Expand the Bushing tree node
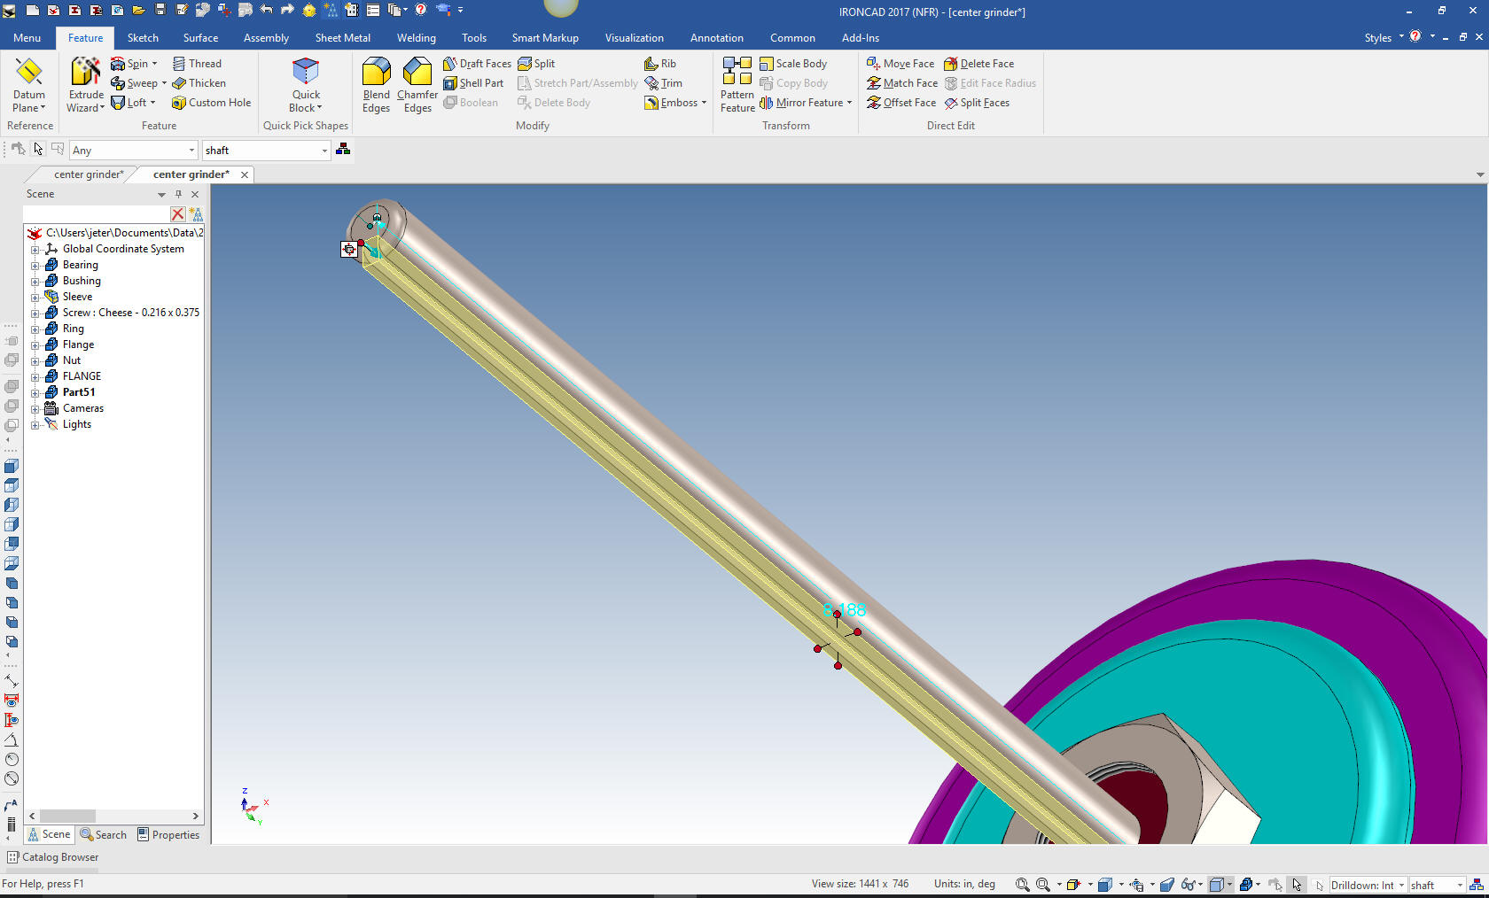 [35, 282]
